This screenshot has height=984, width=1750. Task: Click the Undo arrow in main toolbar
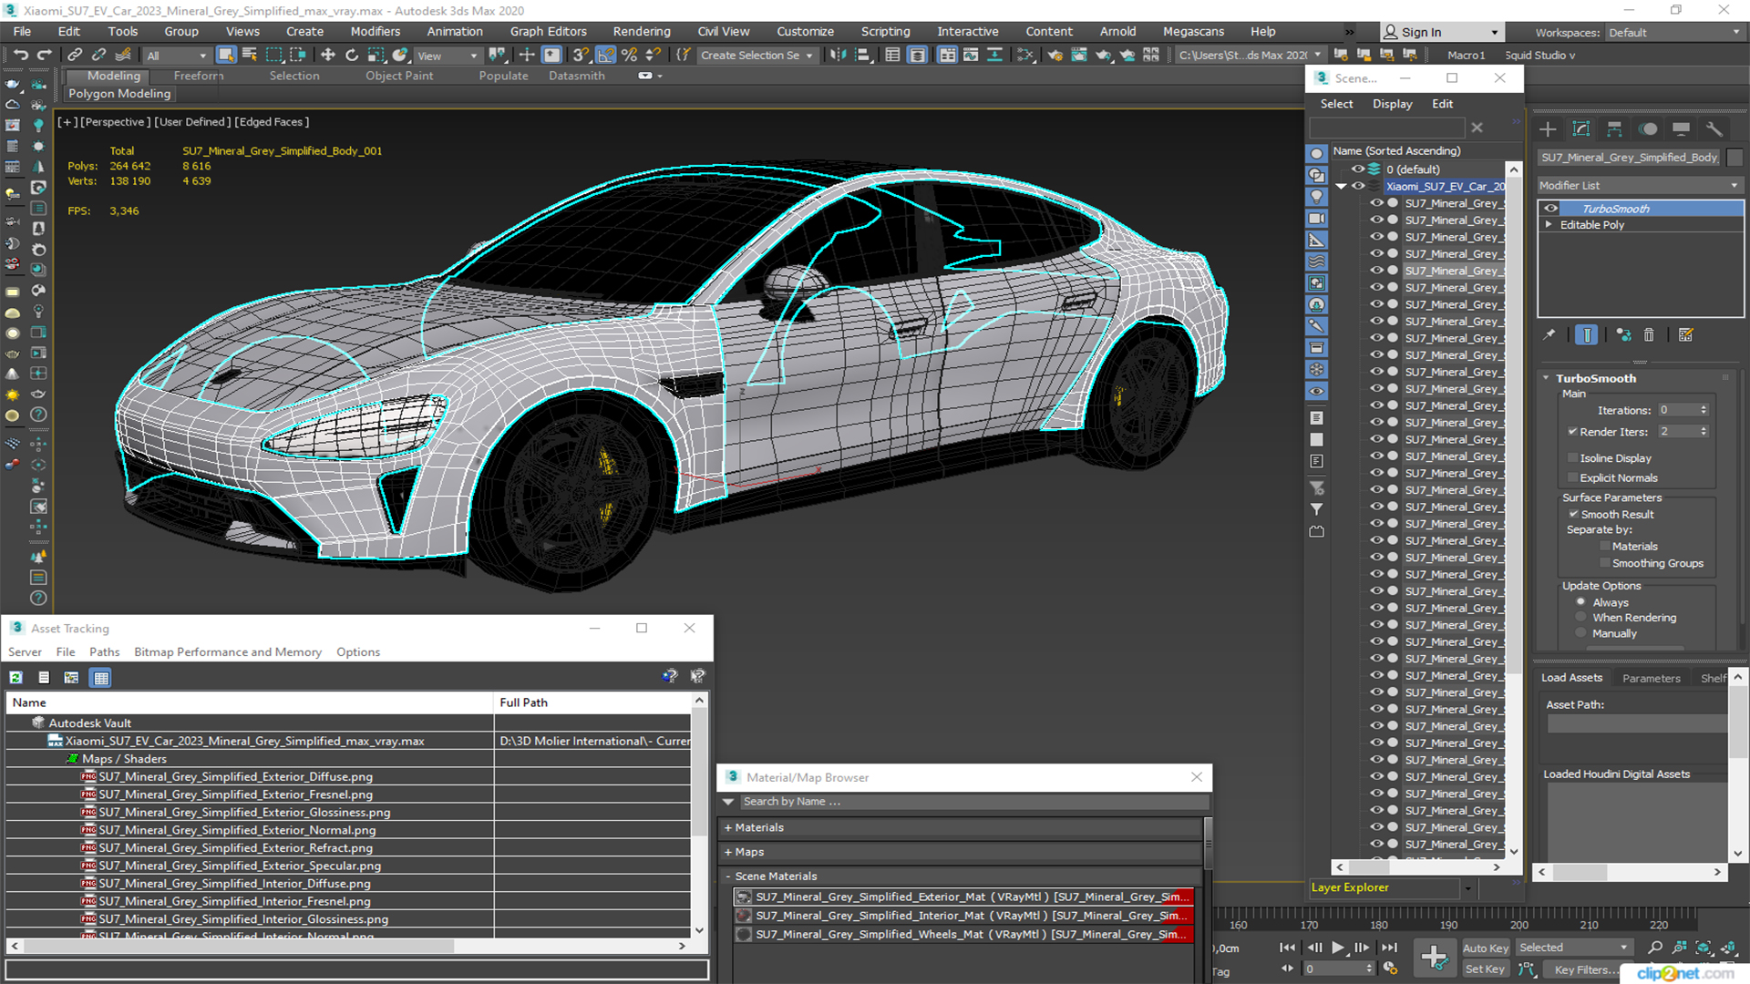pyautogui.click(x=20, y=56)
